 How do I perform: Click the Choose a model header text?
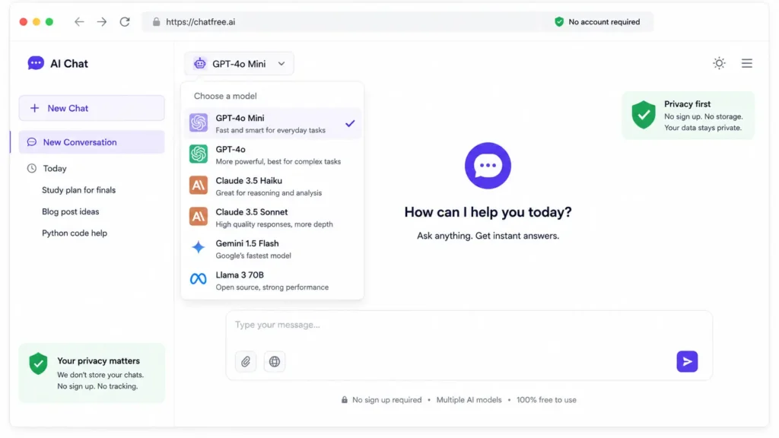(225, 96)
